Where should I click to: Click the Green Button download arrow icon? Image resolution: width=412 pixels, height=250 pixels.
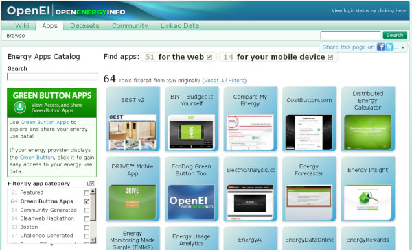click(x=20, y=107)
